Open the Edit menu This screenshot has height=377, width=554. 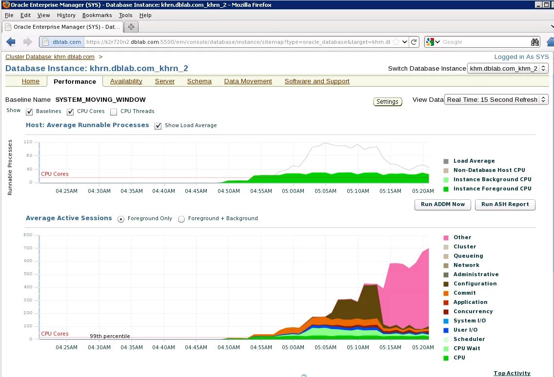coord(25,15)
